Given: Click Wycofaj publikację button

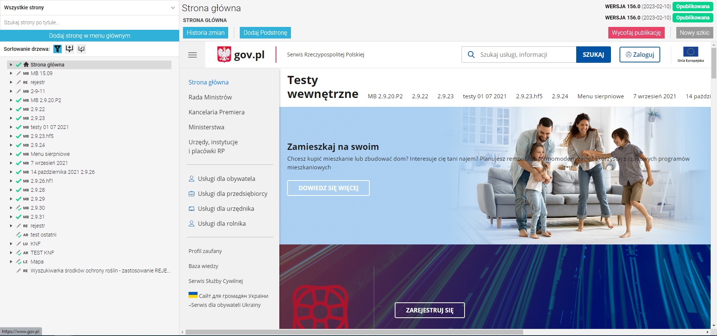Looking at the screenshot, I should (x=636, y=33).
